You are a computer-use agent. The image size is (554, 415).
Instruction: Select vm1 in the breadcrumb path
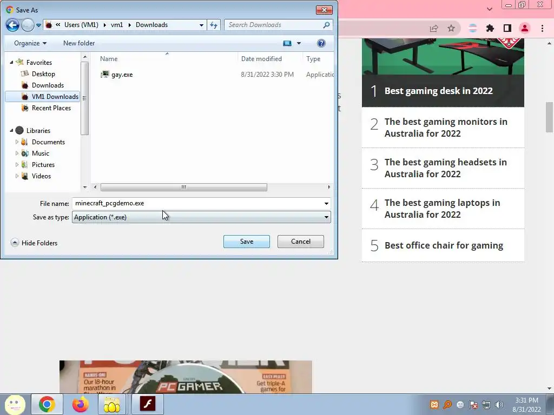pyautogui.click(x=117, y=25)
